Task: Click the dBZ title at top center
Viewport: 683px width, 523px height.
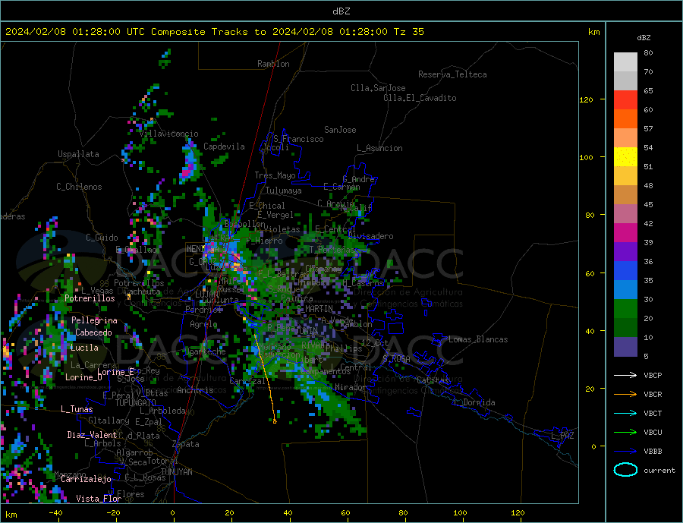Action: 341,11
